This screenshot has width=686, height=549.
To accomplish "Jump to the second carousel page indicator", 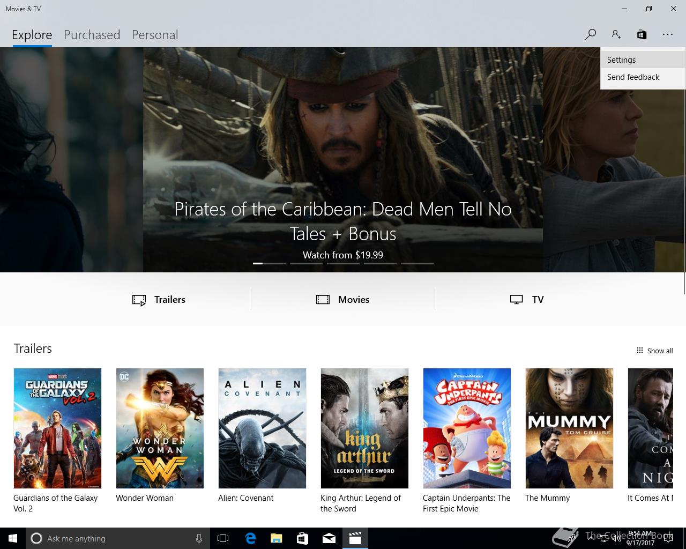I will [306, 263].
